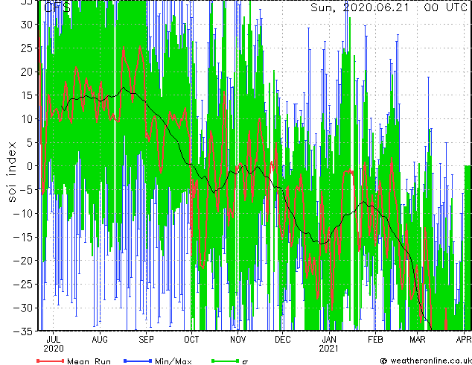
Task: Select the -15 value on the y-axis
Action: pos(22,237)
